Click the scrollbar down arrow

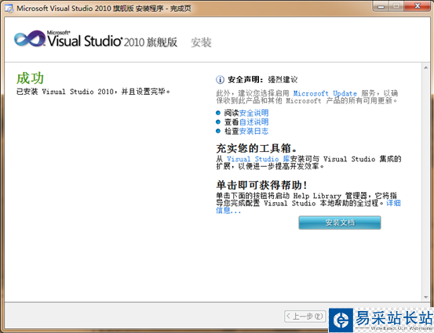tap(425, 298)
